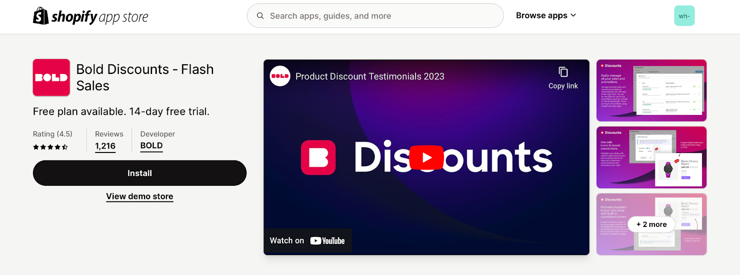The width and height of the screenshot is (740, 275).
Task: Click the star rating icons
Action: click(x=50, y=147)
